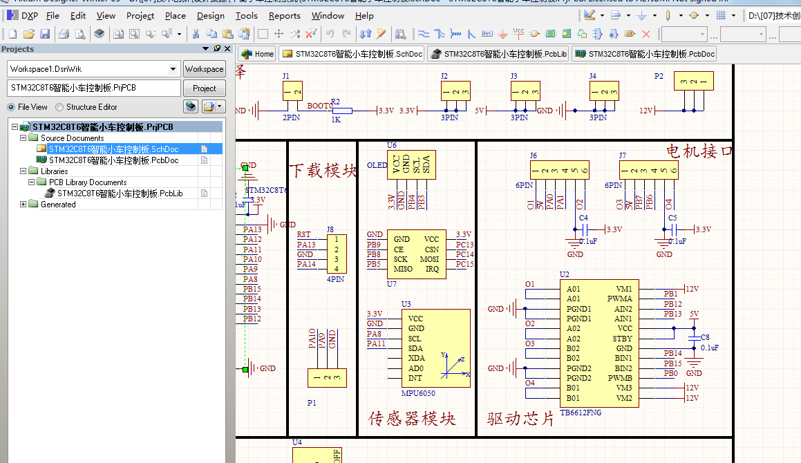
Task: Select File View radio button
Action: point(11,107)
